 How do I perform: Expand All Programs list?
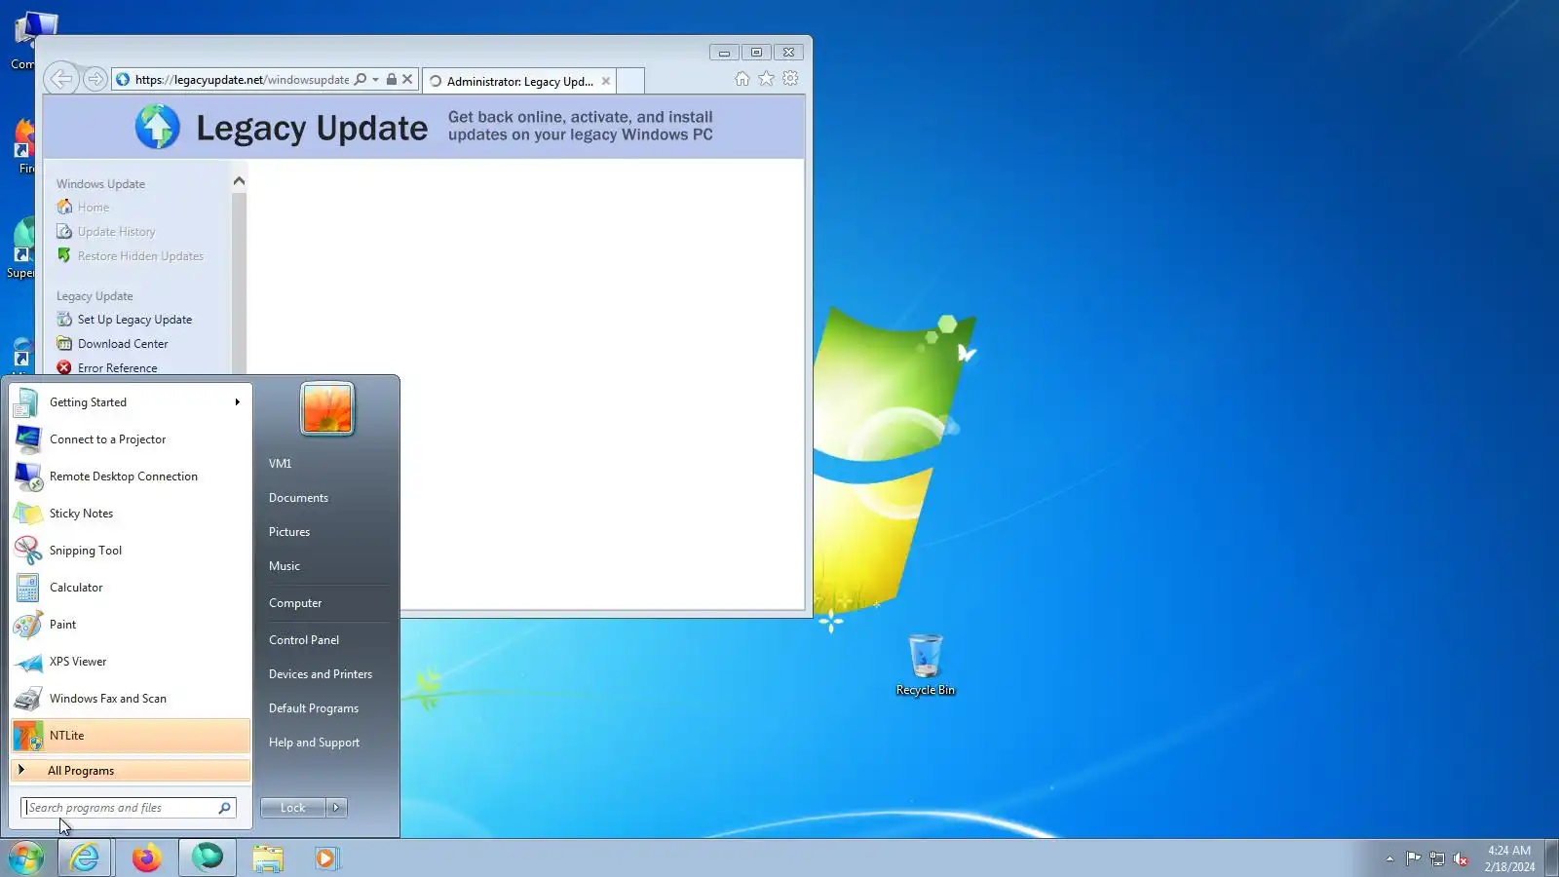coord(132,771)
